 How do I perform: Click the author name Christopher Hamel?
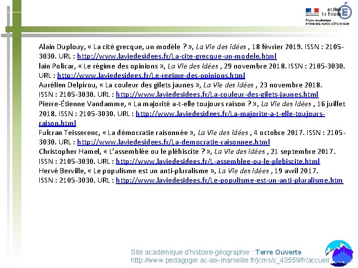point(69,151)
